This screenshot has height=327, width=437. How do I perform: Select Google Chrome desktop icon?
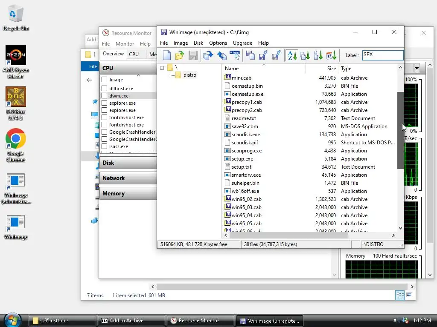(16, 146)
